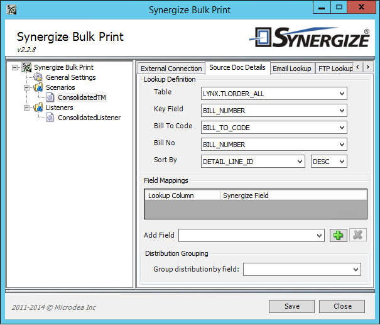Select the ConsolidatedTM scenario
380x325 pixels.
click(82, 97)
